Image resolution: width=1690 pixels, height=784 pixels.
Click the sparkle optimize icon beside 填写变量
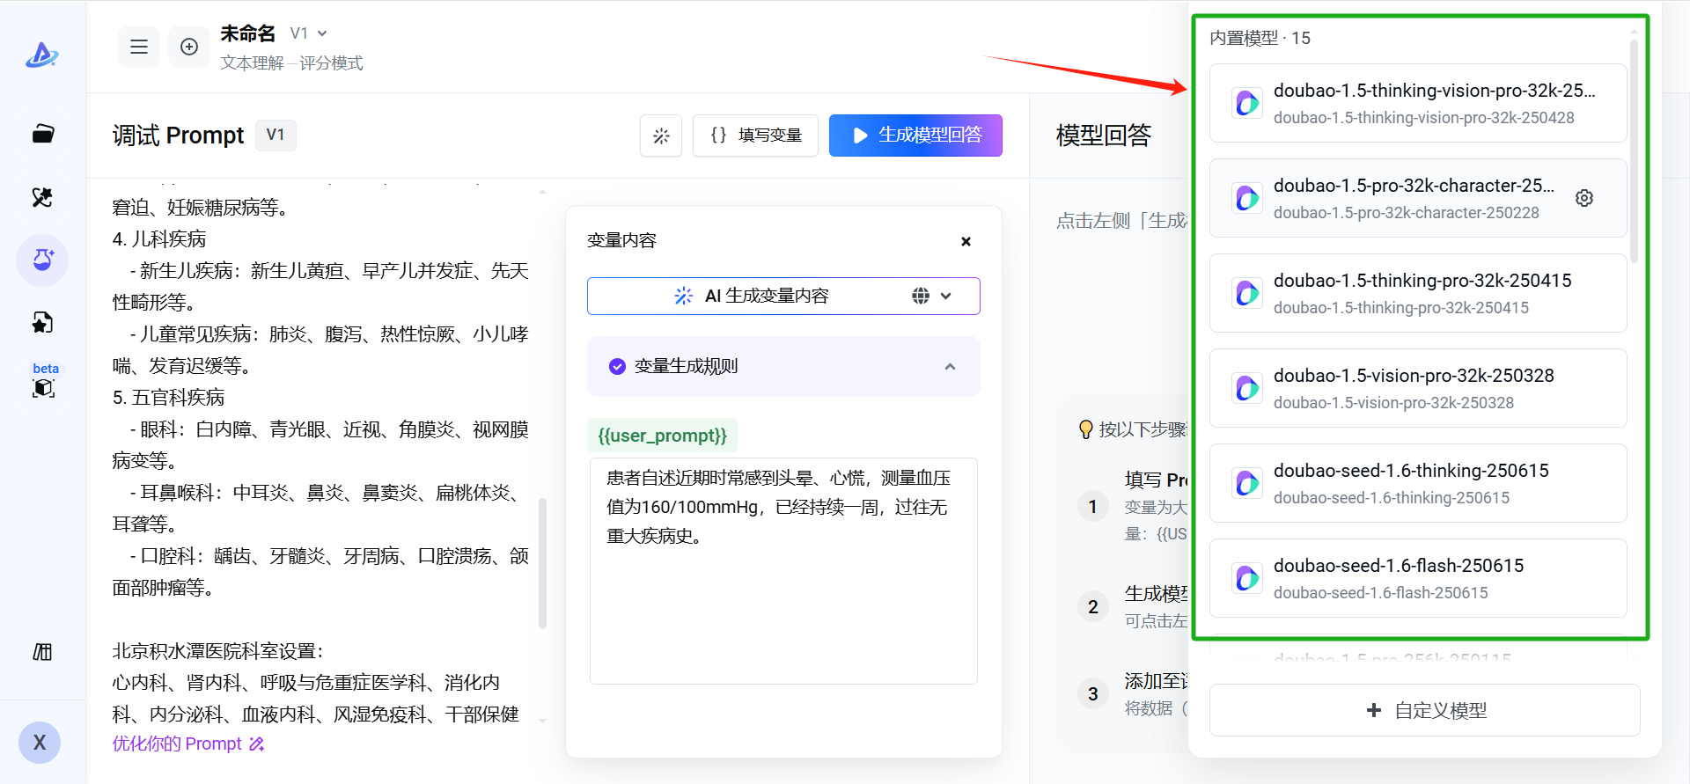[x=661, y=136]
